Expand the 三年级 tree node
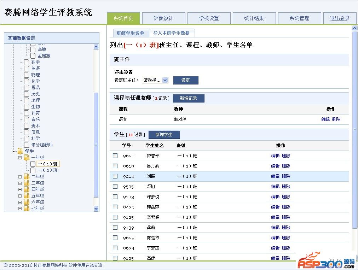 point(20,183)
